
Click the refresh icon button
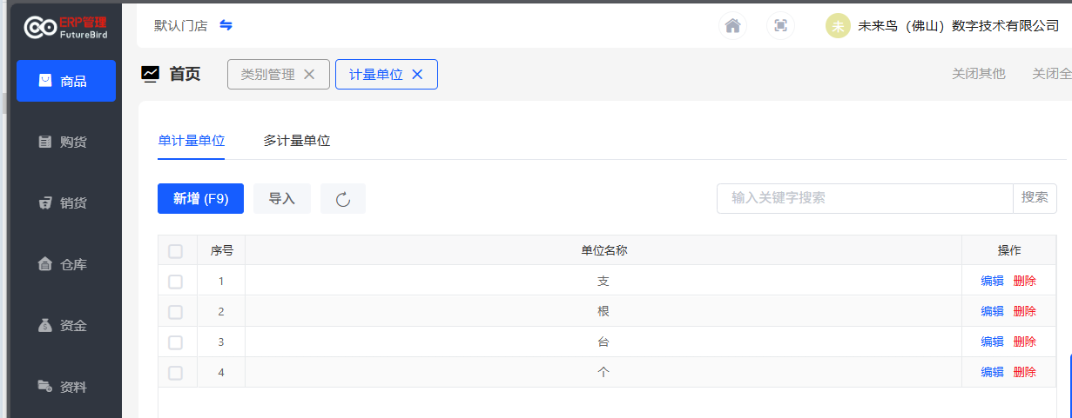coord(343,199)
